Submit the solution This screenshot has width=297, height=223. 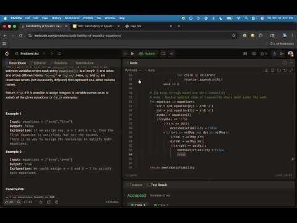point(147,54)
